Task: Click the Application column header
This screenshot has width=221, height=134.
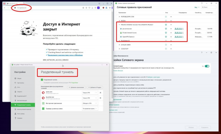Action: click(x=122, y=13)
